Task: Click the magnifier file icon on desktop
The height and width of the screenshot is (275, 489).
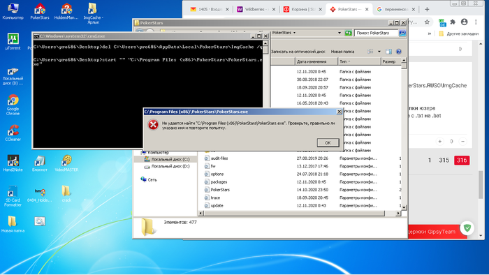Action: tap(40, 221)
